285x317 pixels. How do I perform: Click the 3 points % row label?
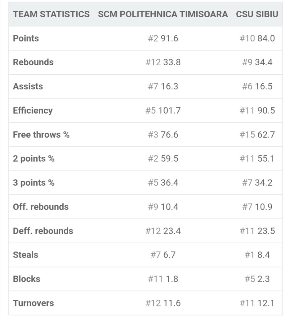coord(34,183)
